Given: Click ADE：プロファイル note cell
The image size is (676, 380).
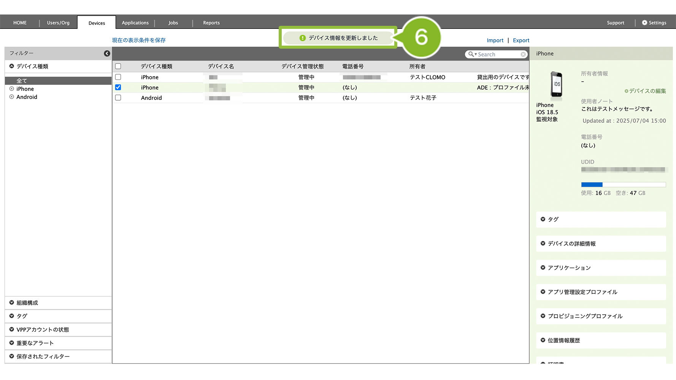Looking at the screenshot, I should point(503,87).
